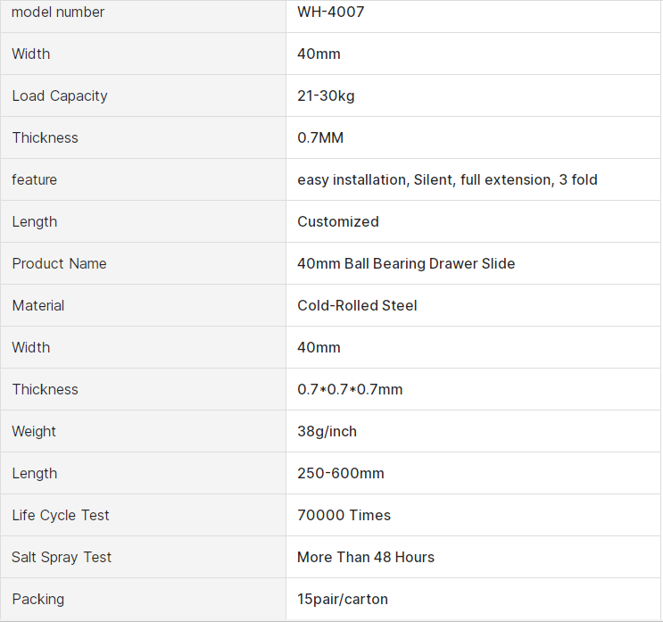Viewport: 663px width, 622px height.
Task: Select '40mm Ball Bearing Drawer Slide' text
Action: click(406, 263)
